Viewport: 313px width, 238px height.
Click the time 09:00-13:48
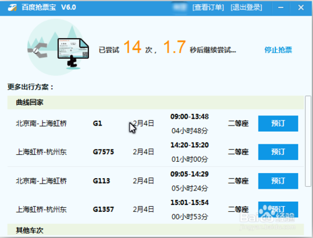point(190,117)
